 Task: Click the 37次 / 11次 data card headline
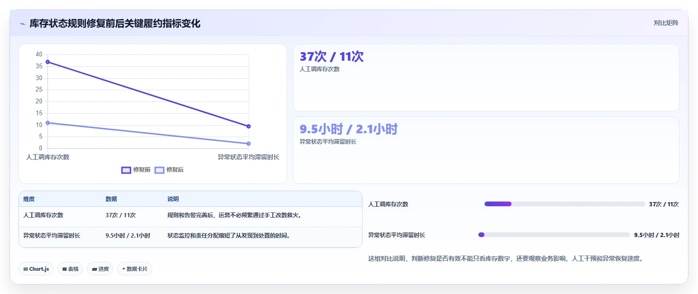pyautogui.click(x=332, y=56)
